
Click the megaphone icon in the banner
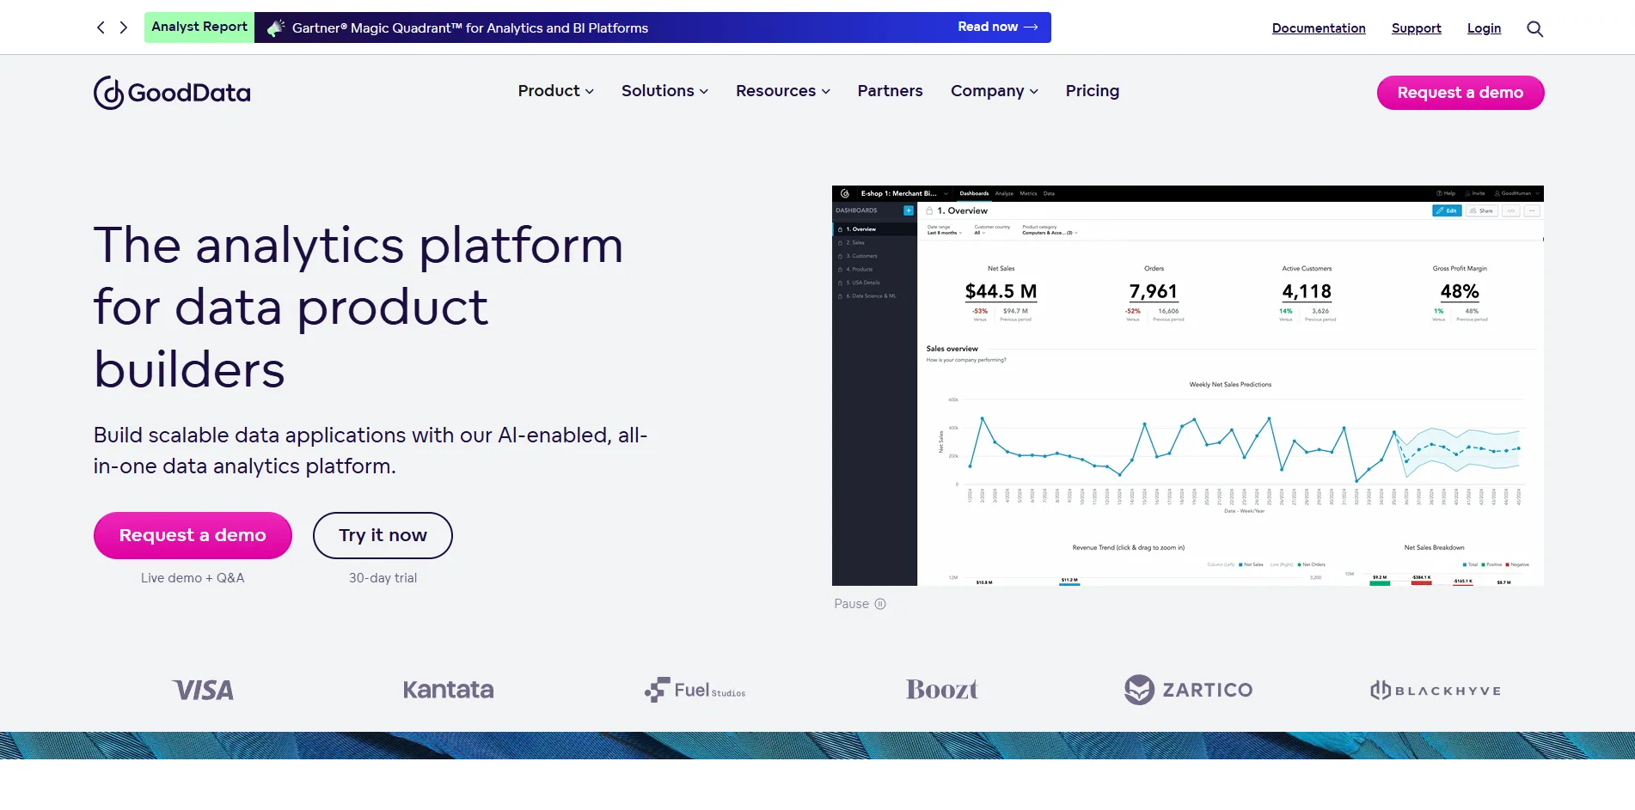[275, 28]
